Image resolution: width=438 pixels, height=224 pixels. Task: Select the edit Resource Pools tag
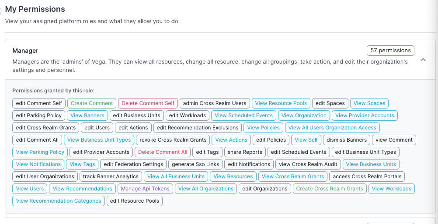(135, 201)
